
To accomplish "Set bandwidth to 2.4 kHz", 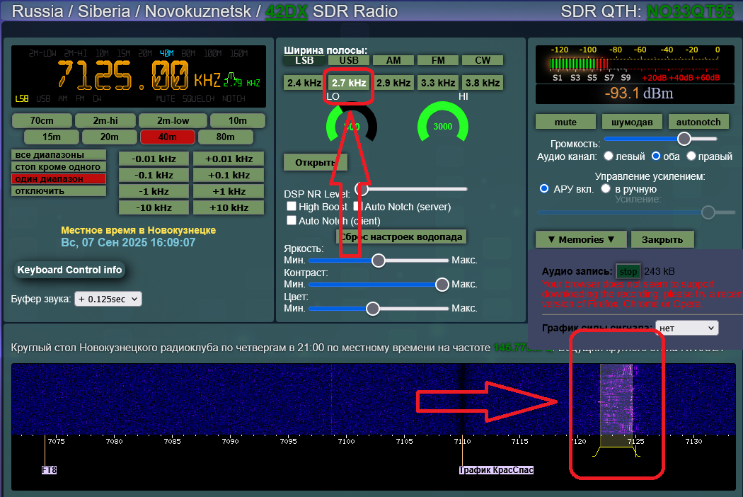I will tap(304, 83).
